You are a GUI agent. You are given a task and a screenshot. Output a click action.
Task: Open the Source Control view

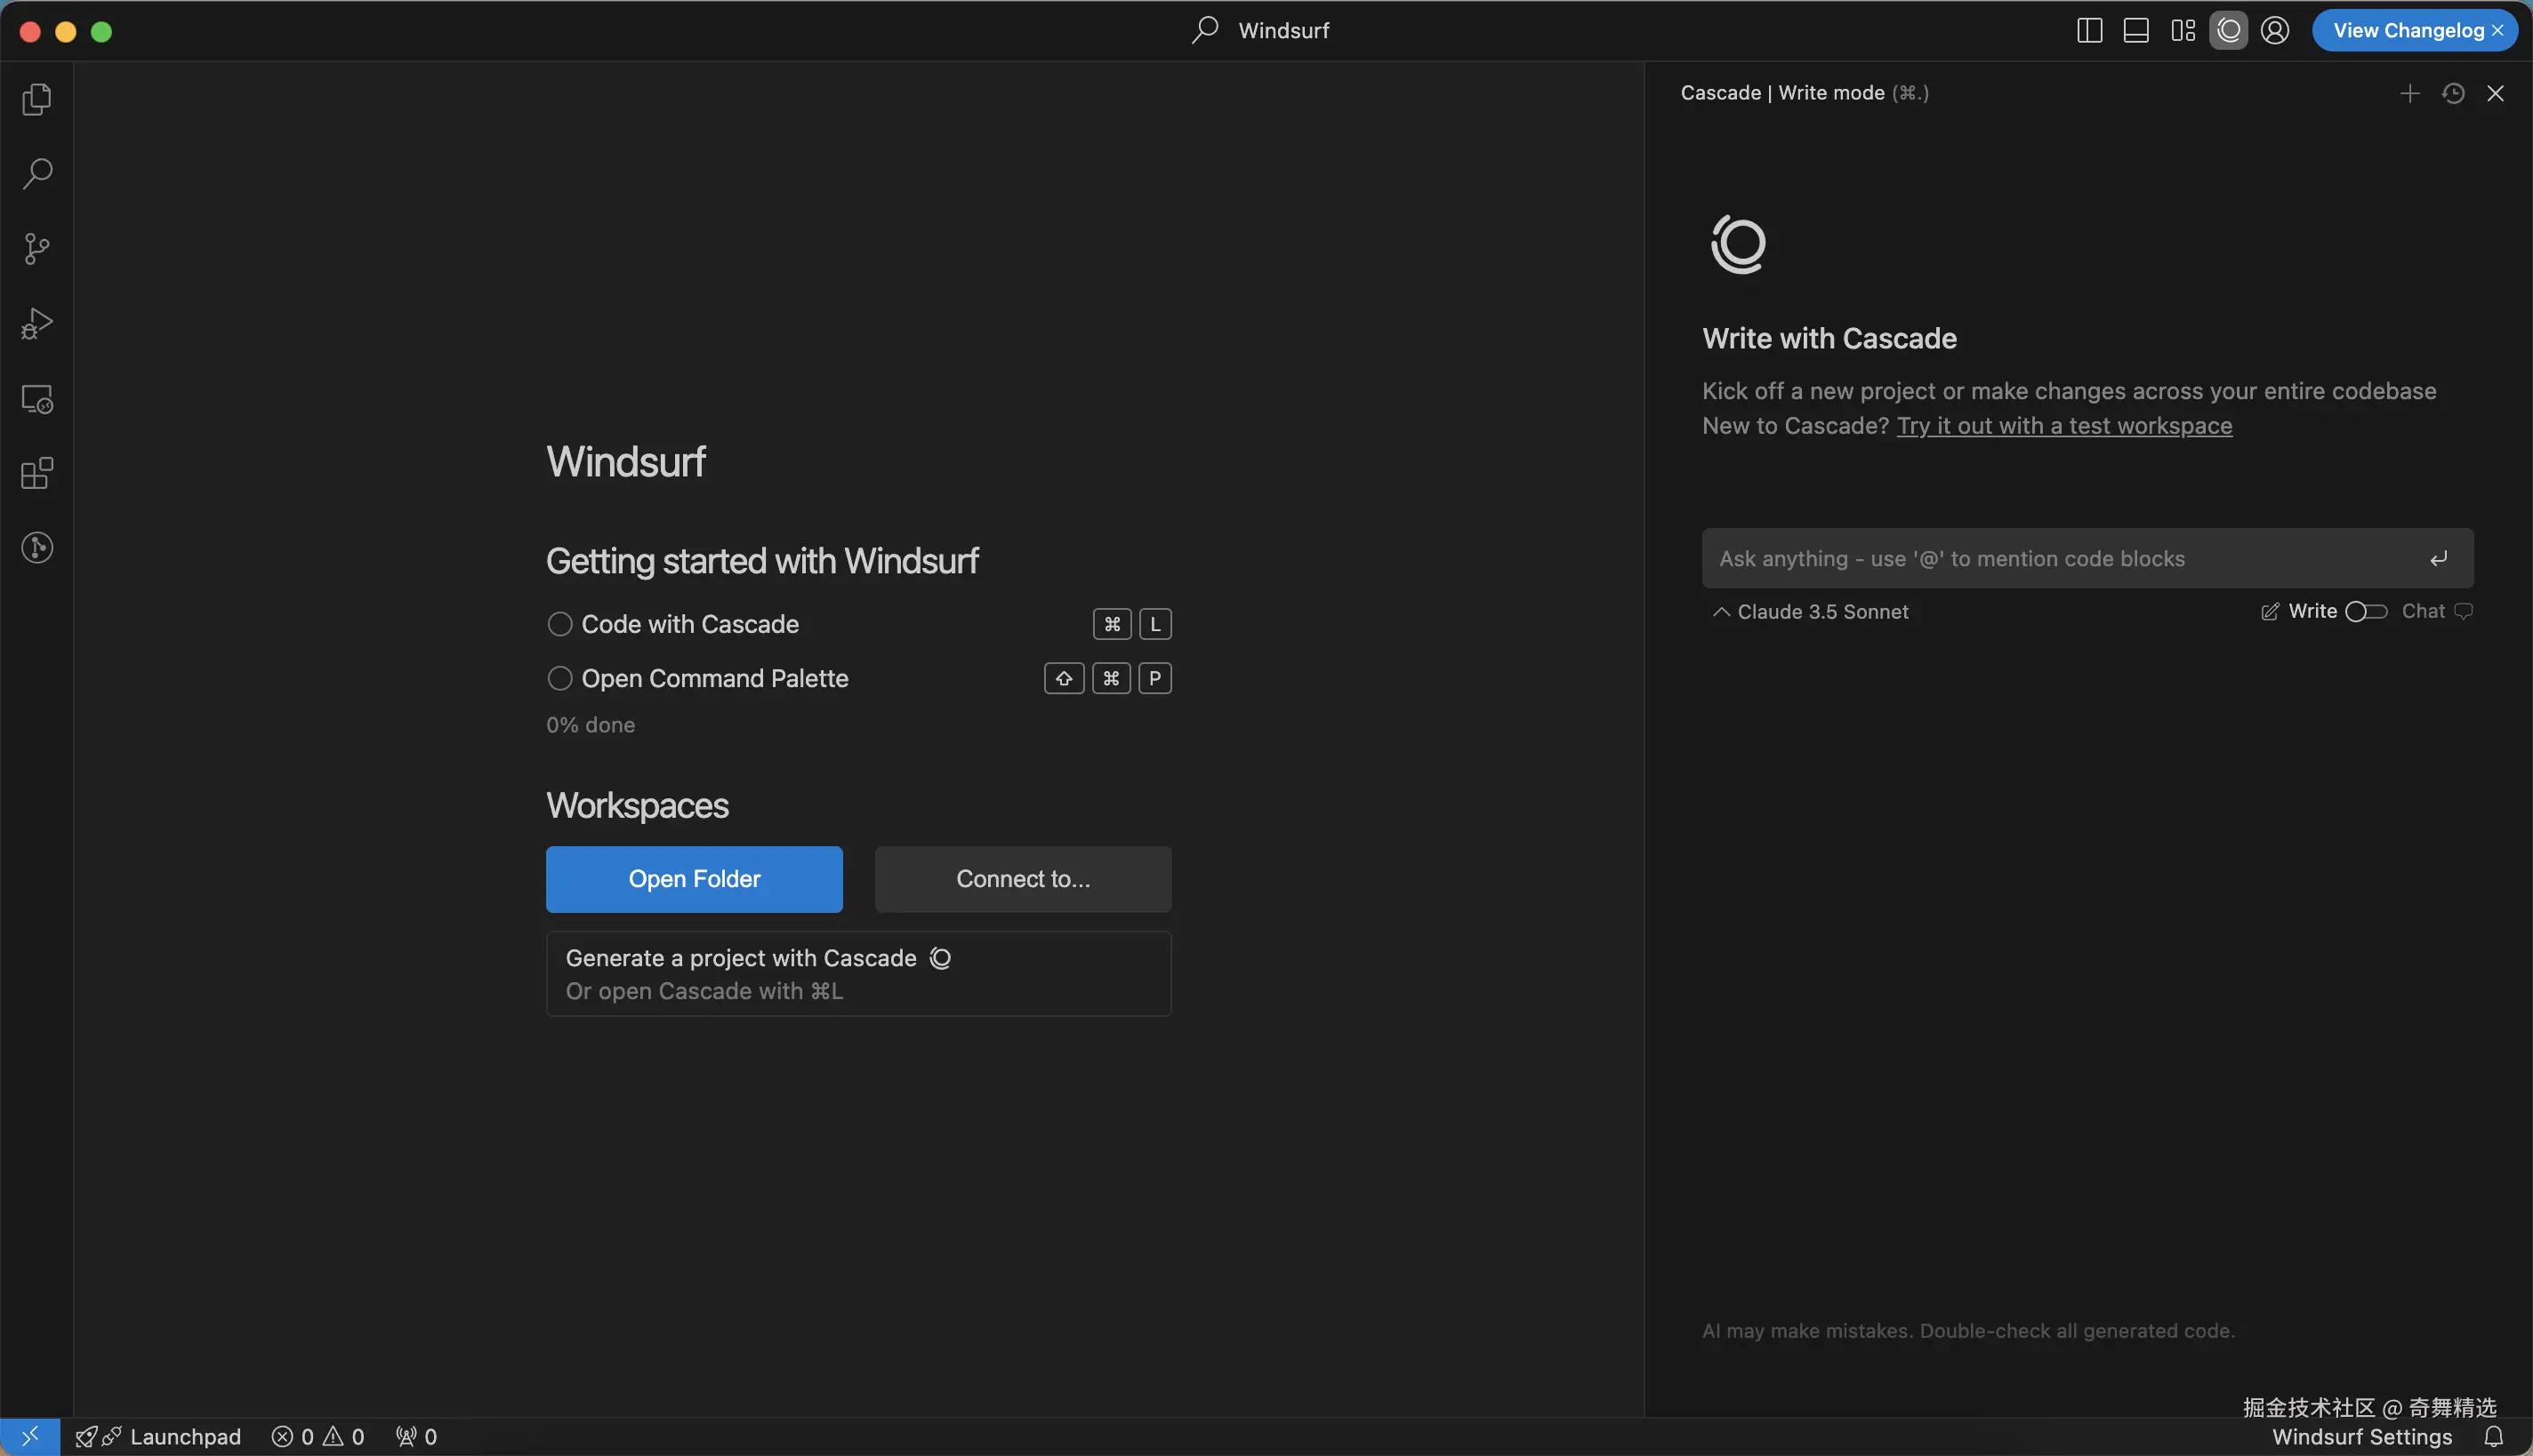[x=37, y=248]
